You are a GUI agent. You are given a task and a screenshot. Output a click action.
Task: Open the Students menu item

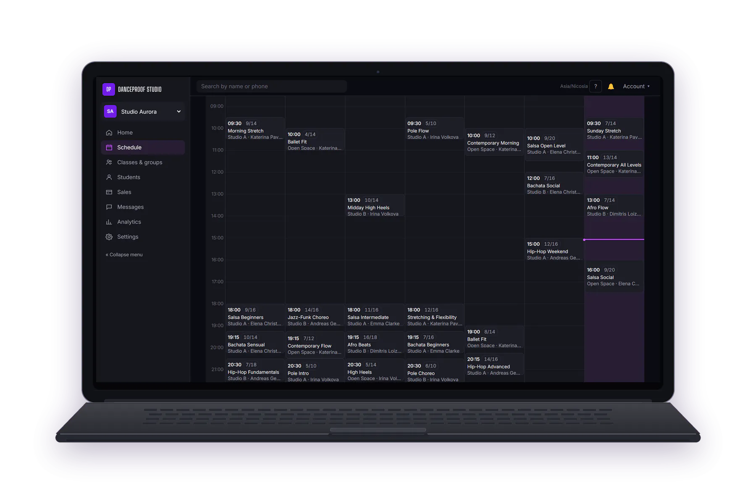[143, 177]
